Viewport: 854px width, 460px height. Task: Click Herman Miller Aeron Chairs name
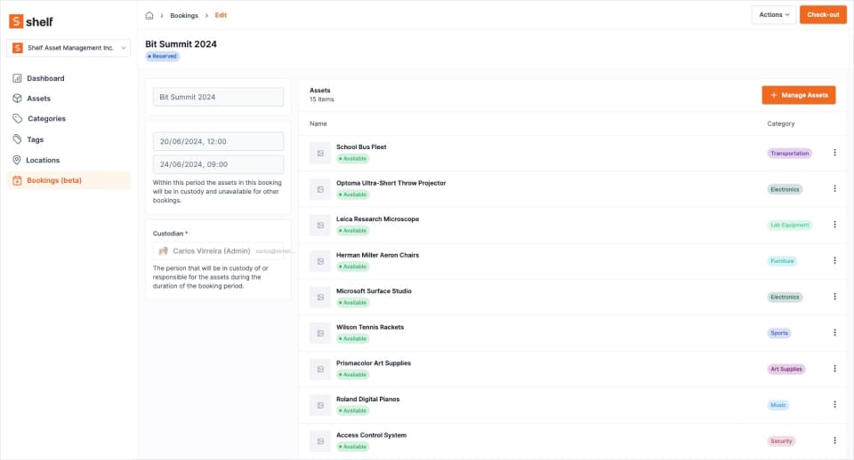point(377,255)
